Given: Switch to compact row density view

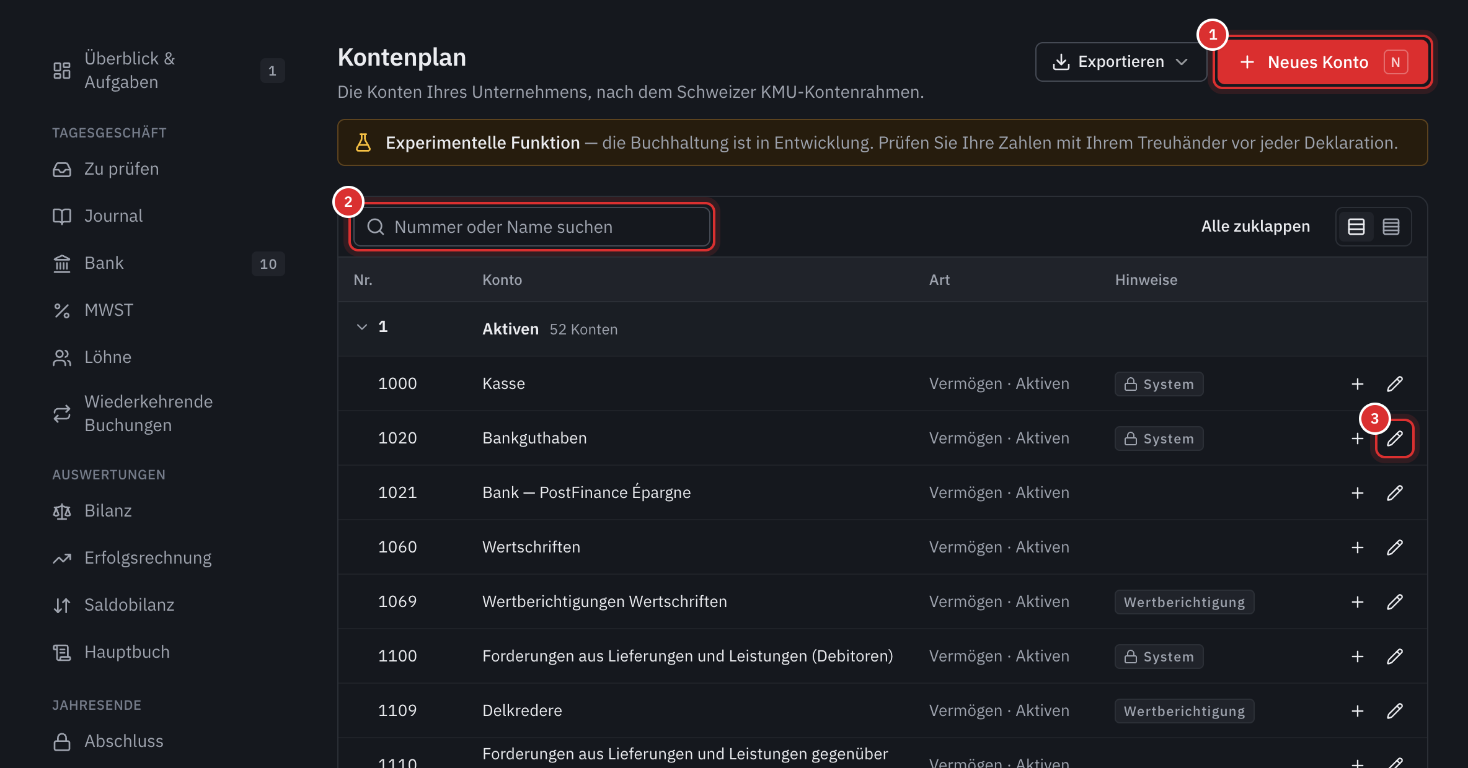Looking at the screenshot, I should (1391, 227).
